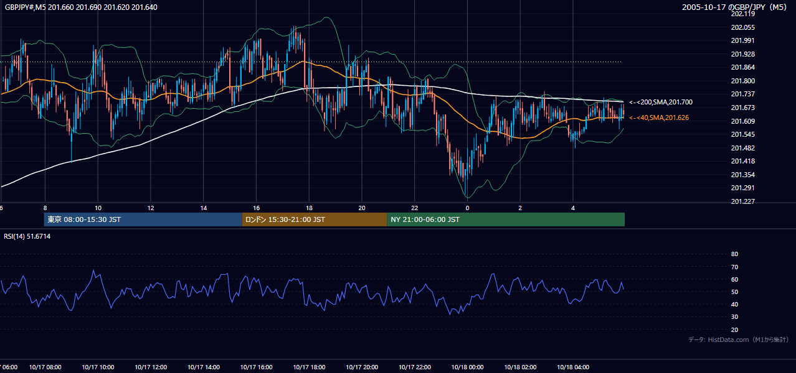Click RSI axis level 40

(x=734, y=304)
